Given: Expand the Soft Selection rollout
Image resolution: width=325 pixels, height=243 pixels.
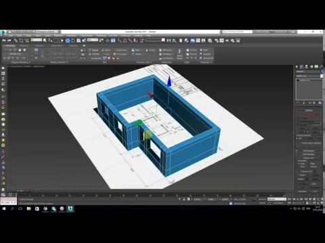Looking at the screenshot, I should point(309,151).
